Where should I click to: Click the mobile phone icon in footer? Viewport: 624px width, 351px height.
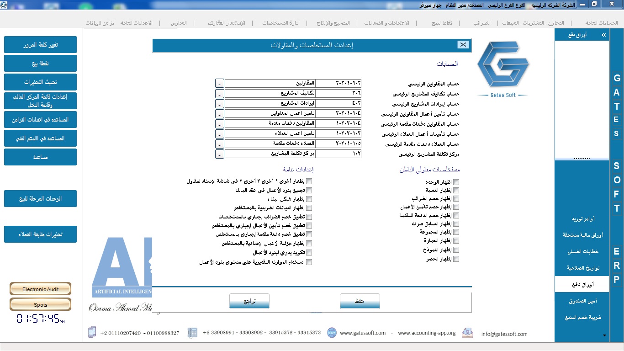click(x=92, y=332)
